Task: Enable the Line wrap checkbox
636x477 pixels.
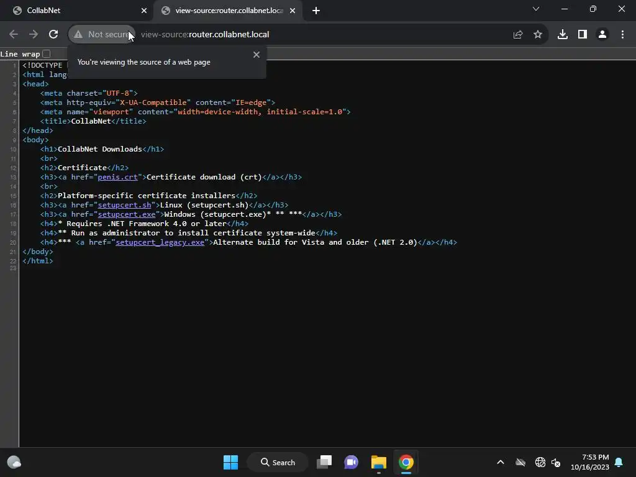Action: pos(47,53)
